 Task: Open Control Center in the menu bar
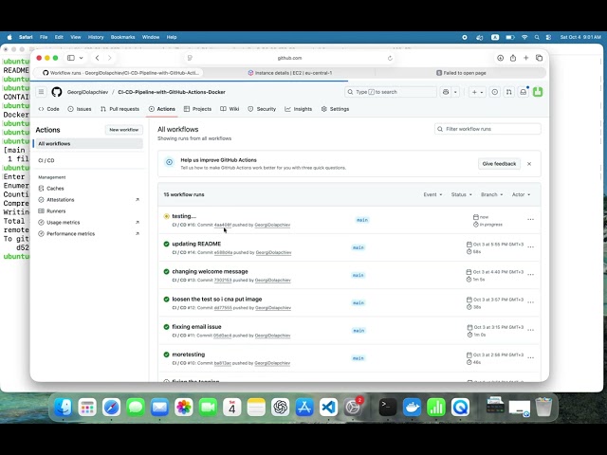(x=548, y=37)
